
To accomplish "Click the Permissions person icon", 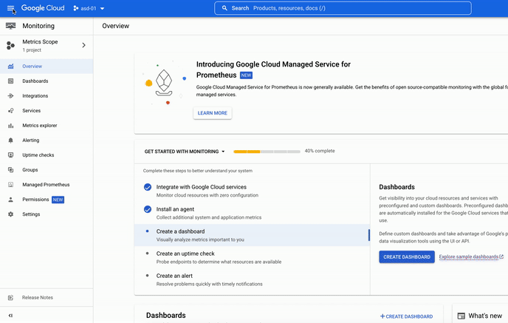I will pos(10,200).
